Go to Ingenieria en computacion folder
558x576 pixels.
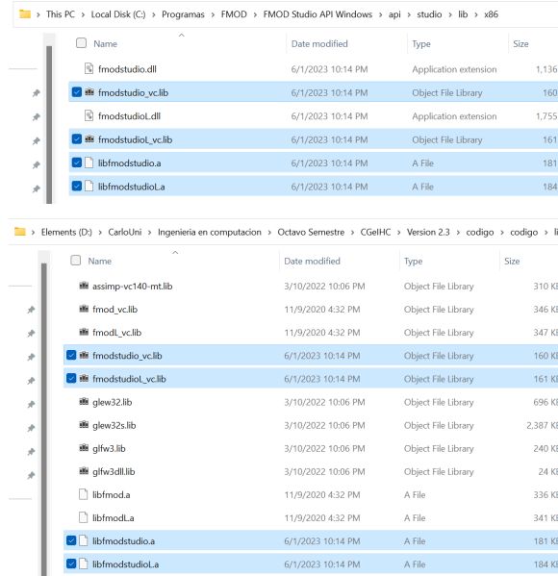click(210, 232)
